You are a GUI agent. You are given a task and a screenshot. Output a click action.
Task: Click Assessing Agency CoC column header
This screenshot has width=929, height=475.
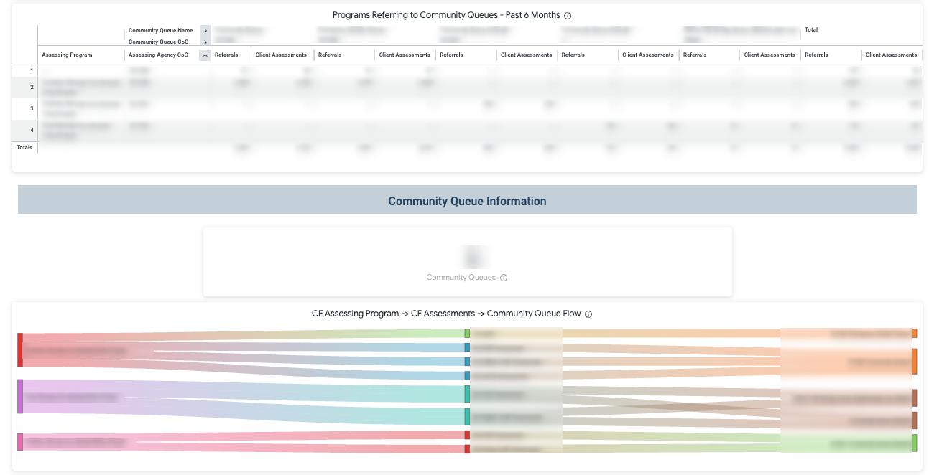pos(157,55)
